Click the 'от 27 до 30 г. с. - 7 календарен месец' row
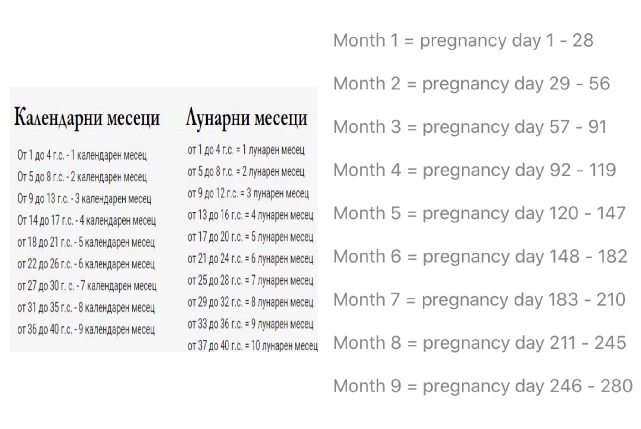Viewport: 641px width, 429px height. [87, 286]
